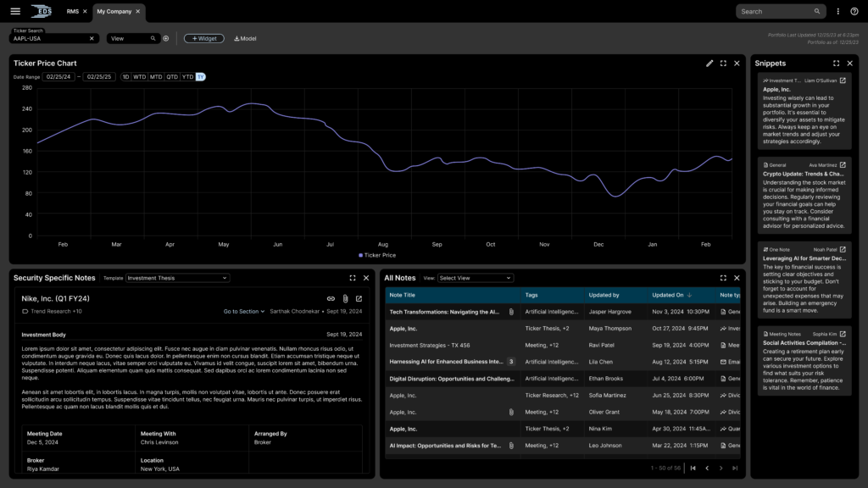Close the Ticker Price Chart widget
Viewport: 868px width, 488px height.
click(737, 64)
